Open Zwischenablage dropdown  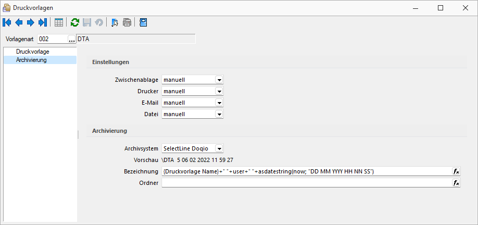tap(219, 80)
